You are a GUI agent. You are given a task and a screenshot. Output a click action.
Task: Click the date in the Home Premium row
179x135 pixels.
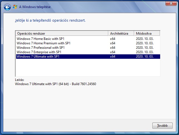coord(145,43)
